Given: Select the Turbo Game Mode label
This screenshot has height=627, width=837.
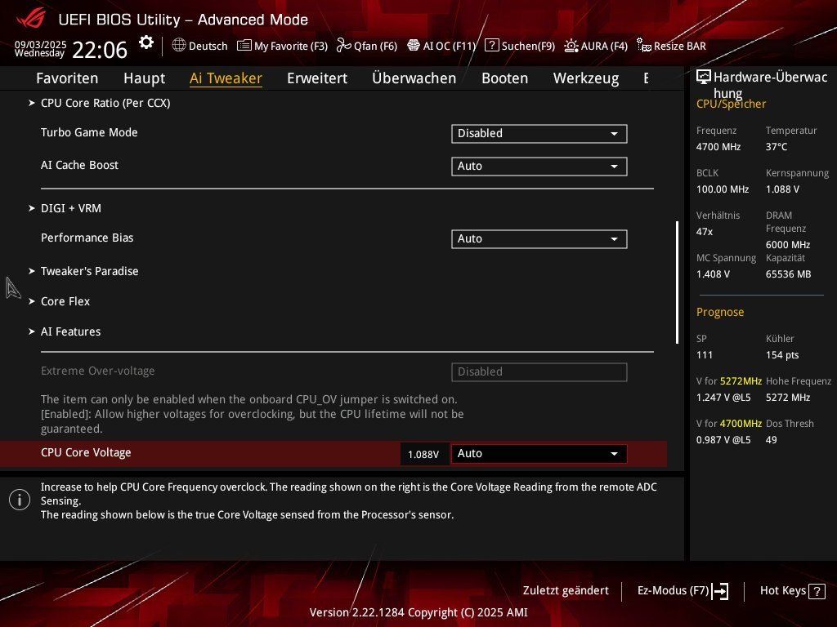Looking at the screenshot, I should point(89,132).
